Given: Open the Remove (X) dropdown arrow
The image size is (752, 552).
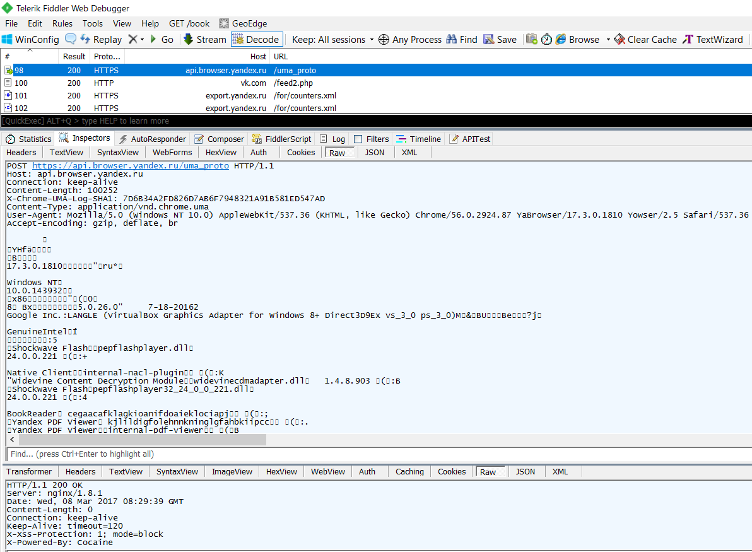Looking at the screenshot, I should (x=143, y=39).
